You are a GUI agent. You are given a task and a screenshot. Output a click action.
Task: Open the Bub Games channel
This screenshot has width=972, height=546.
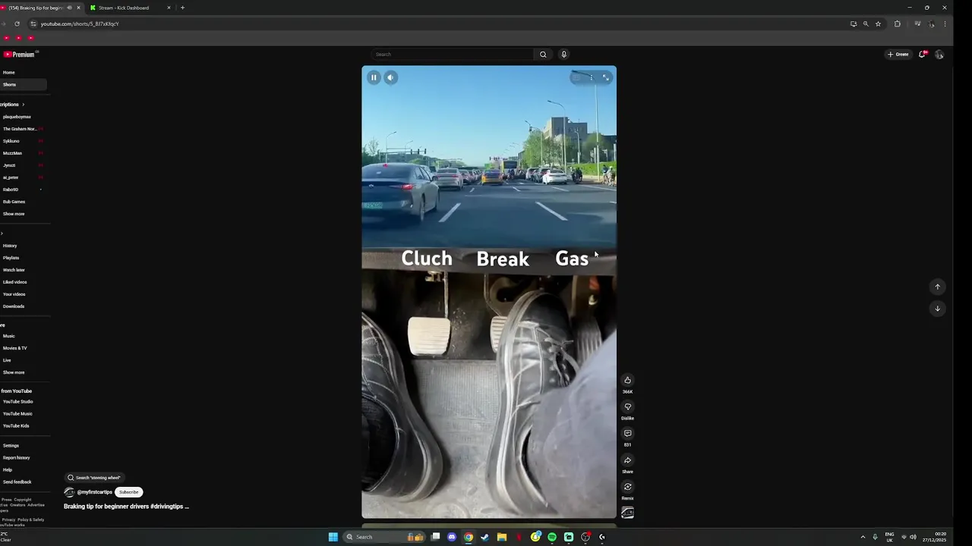point(14,202)
